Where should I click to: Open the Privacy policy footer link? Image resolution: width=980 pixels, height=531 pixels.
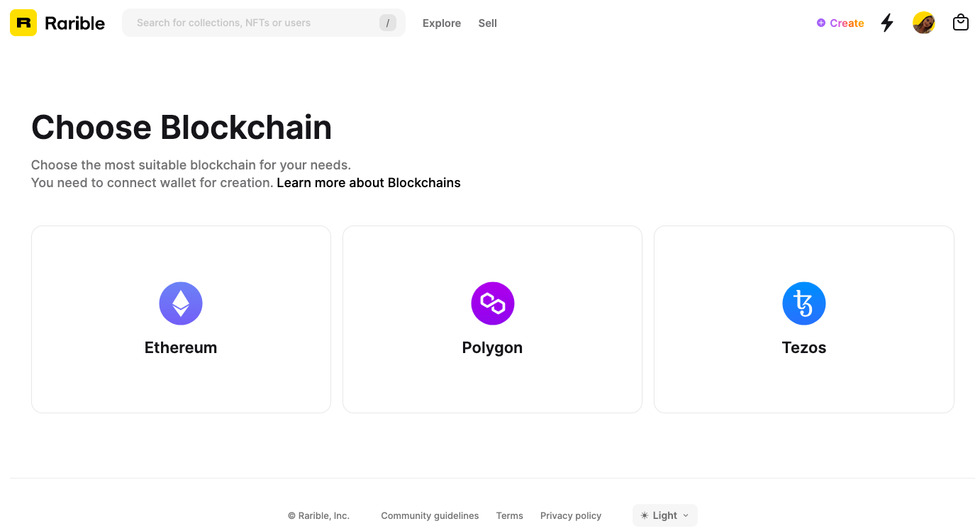click(571, 515)
